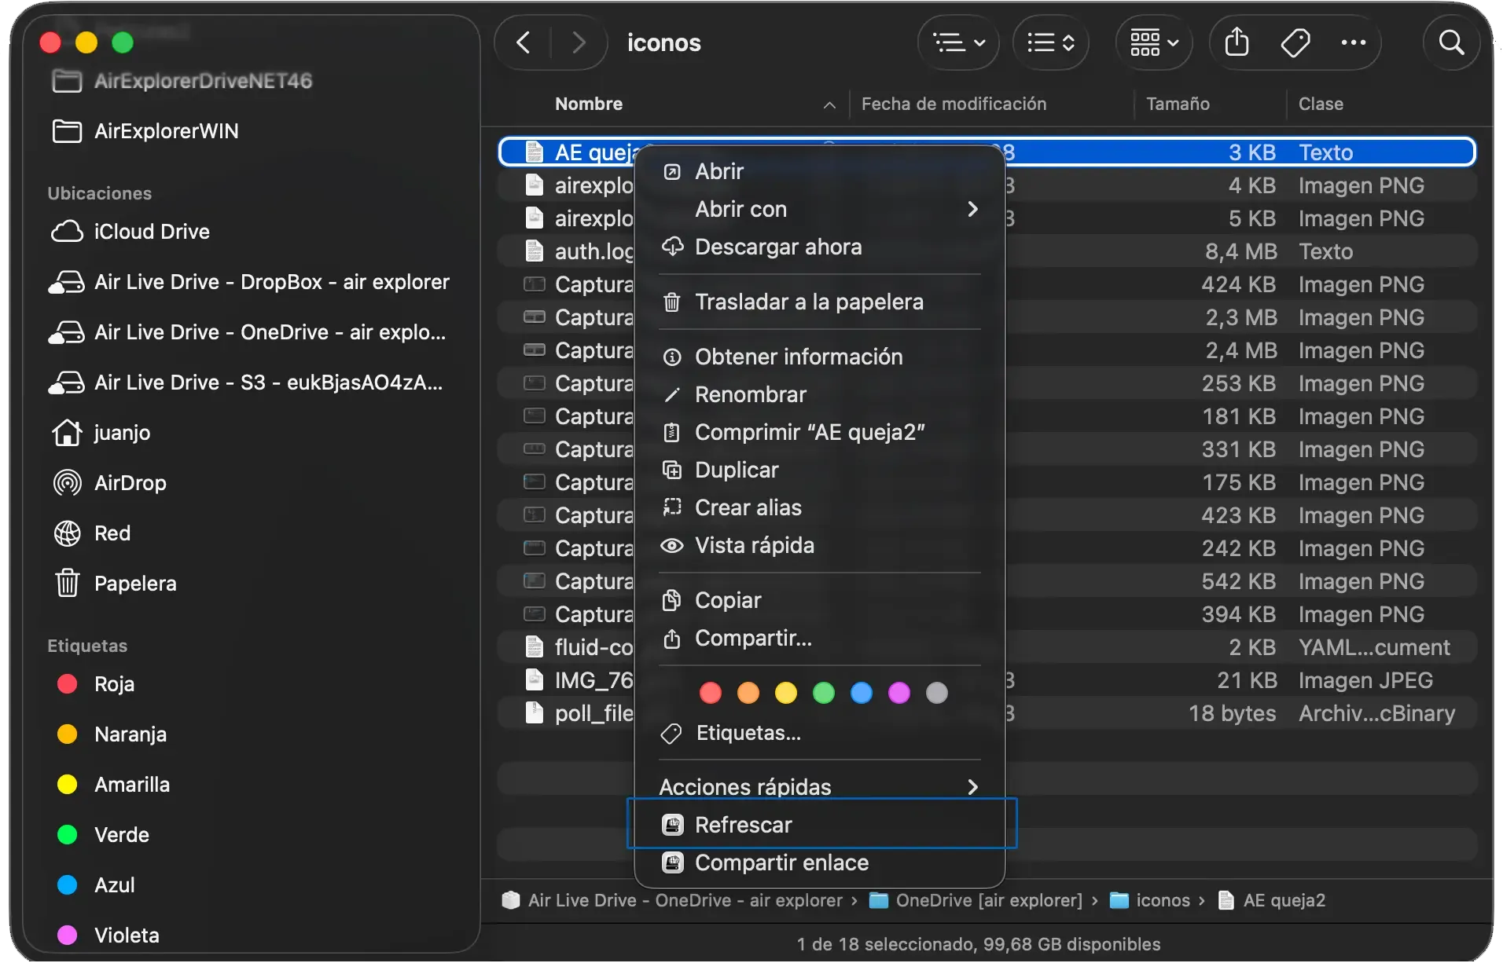Expand the Abrir con submenu arrow

[973, 209]
